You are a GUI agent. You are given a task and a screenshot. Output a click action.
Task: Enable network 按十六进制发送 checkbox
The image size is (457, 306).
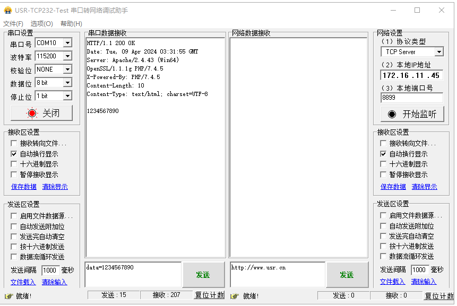click(x=383, y=246)
